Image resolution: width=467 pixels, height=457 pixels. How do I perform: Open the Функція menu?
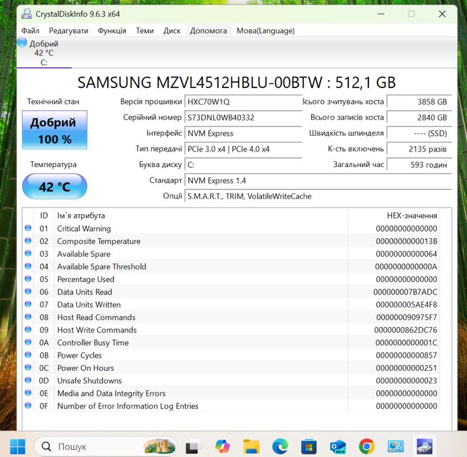point(112,31)
